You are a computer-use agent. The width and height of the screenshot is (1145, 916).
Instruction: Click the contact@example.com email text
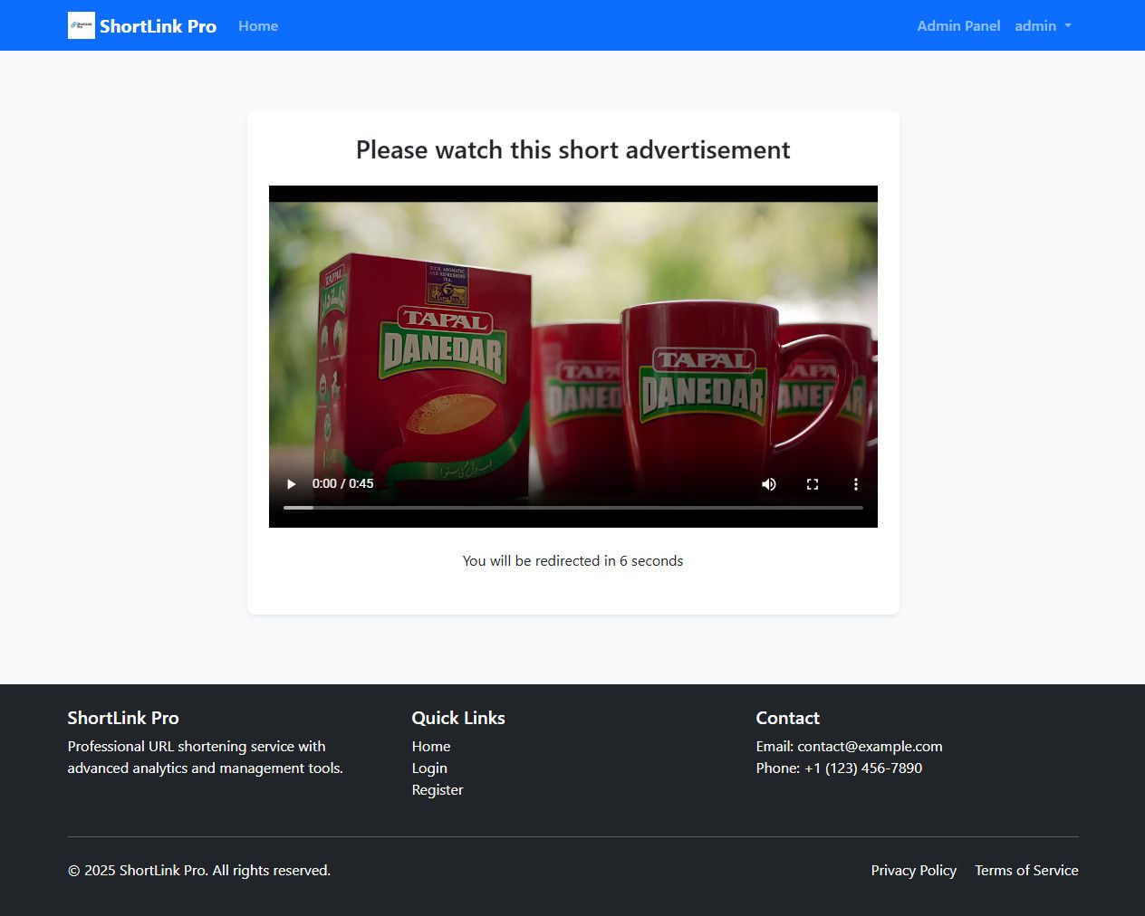coord(870,746)
